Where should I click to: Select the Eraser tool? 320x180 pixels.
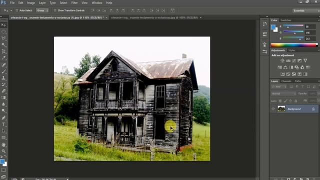pyautogui.click(x=3, y=91)
